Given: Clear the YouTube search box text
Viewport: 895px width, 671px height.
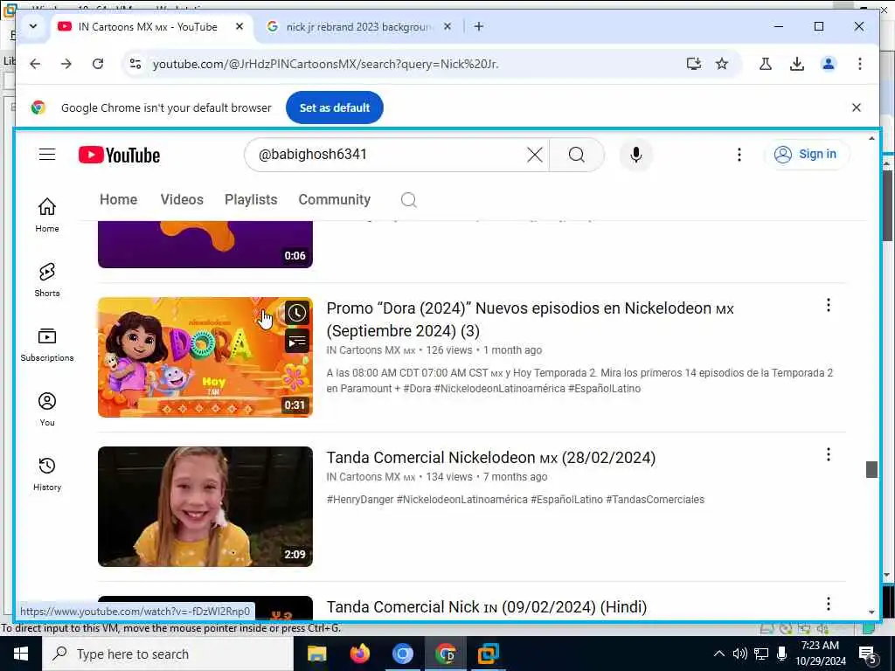Looking at the screenshot, I should pos(534,155).
